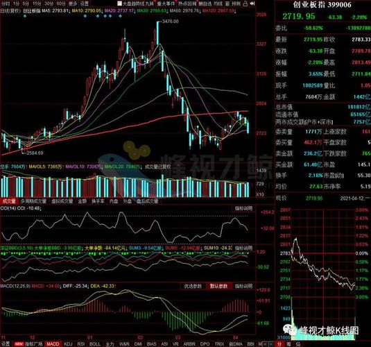The width and height of the screenshot is (371, 347).
Task: Open 设置 in the bottom indicator bar
Action: point(6,344)
